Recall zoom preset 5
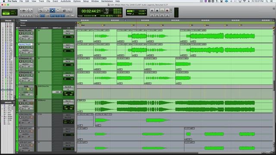The image size is (276, 155). click(x=31, y=16)
